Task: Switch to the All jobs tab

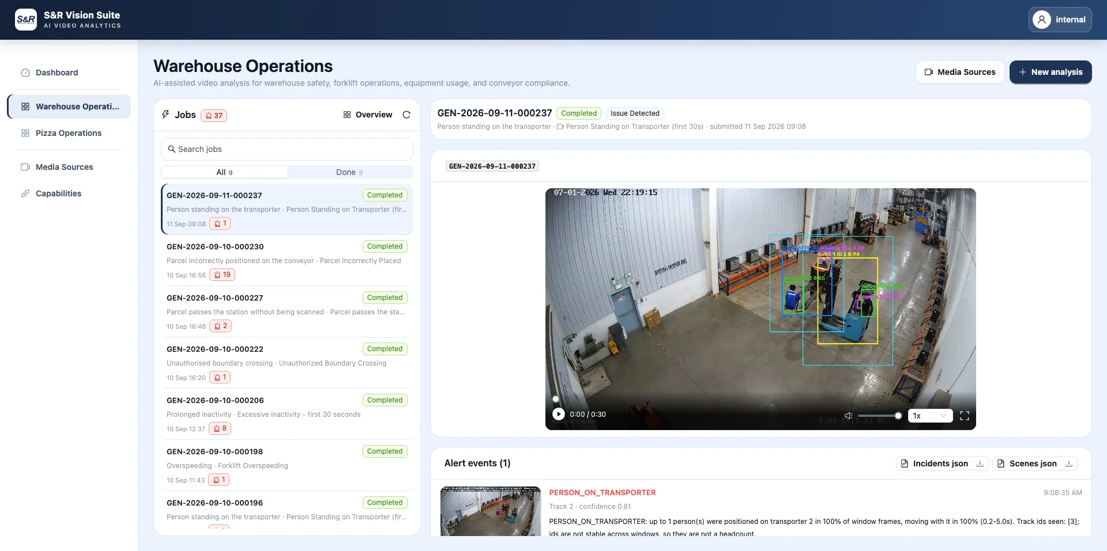Action: tap(224, 172)
